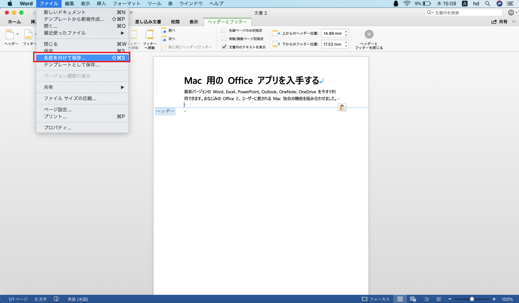
Task: Go to previous header with 前へ
Action: [169, 30]
